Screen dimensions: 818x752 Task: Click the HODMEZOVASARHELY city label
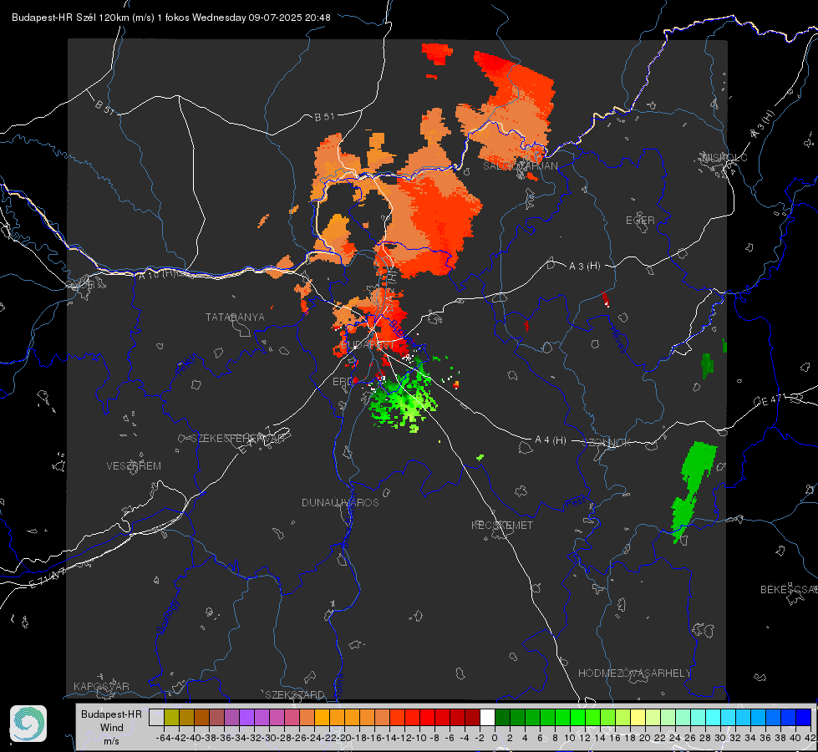point(634,673)
